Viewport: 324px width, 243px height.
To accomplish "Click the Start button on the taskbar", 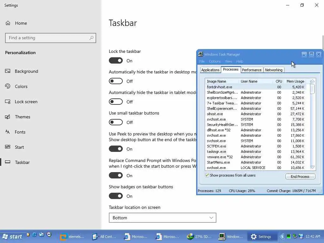I will click(x=12, y=237).
